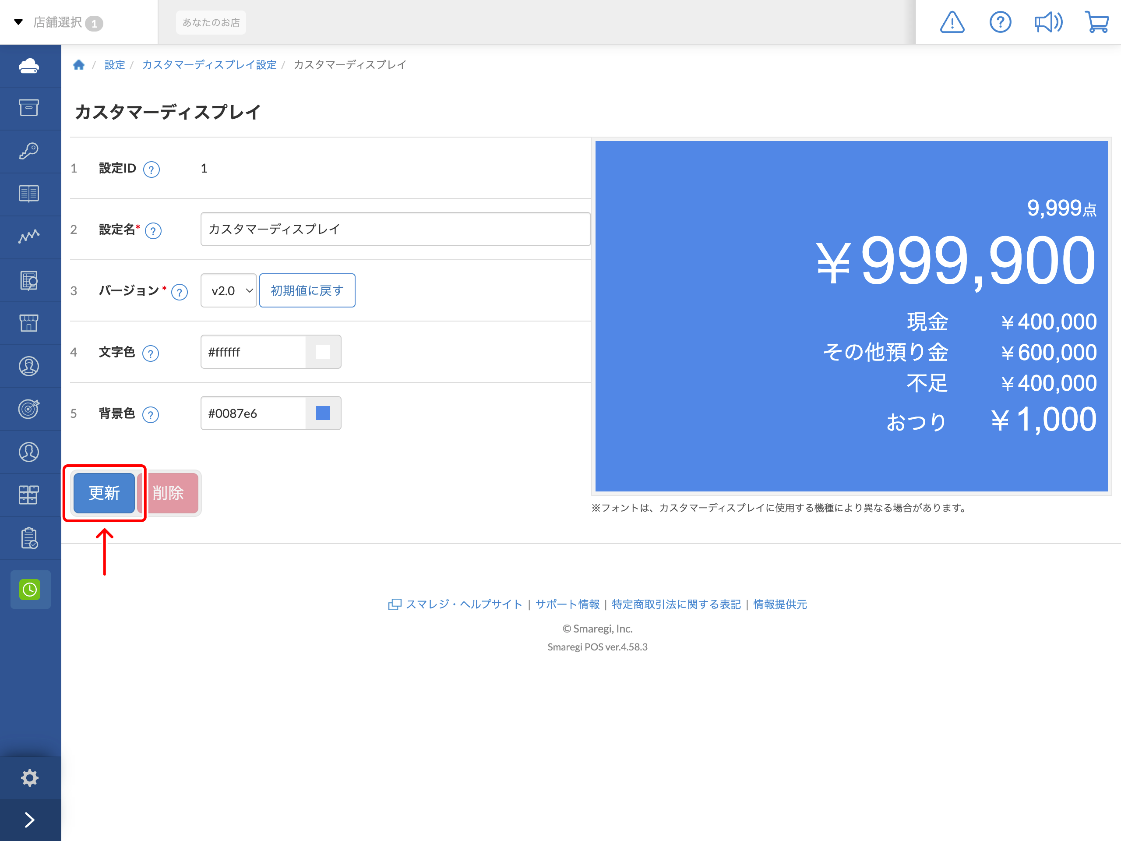This screenshot has height=841, width=1121.
Task: Select the product box icon in sidebar
Action: pos(30,107)
